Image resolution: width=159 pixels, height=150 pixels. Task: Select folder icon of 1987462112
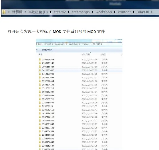[40, 117]
